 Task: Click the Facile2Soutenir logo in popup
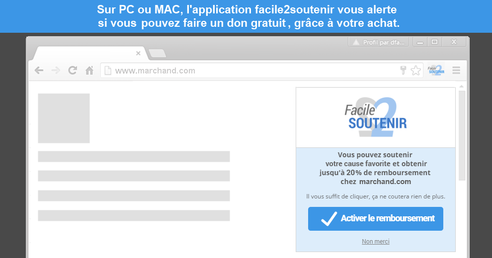[x=376, y=118]
